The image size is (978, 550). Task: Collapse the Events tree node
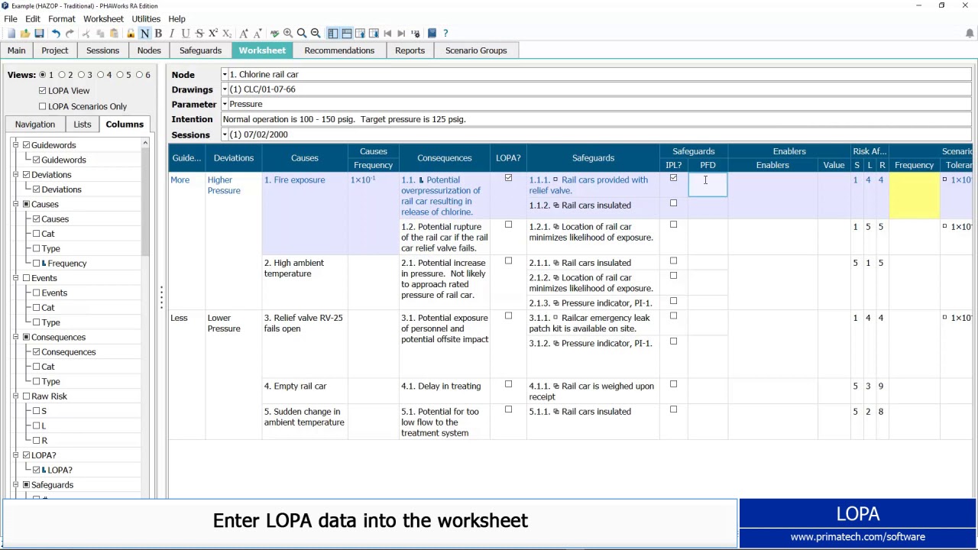pyautogui.click(x=16, y=278)
